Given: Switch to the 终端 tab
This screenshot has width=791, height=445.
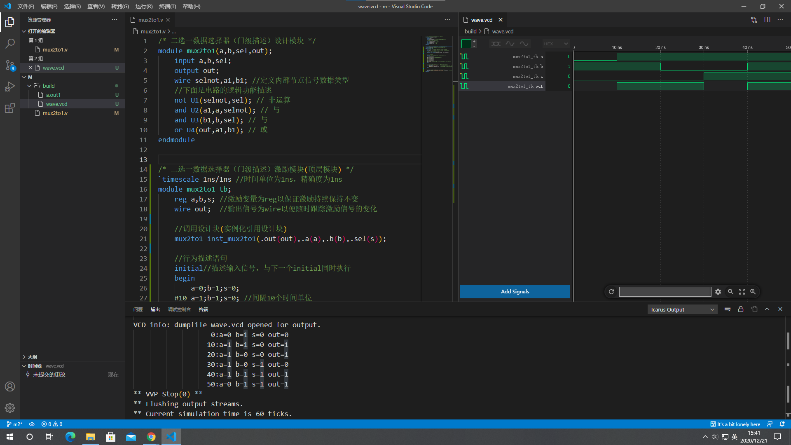Looking at the screenshot, I should point(203,309).
